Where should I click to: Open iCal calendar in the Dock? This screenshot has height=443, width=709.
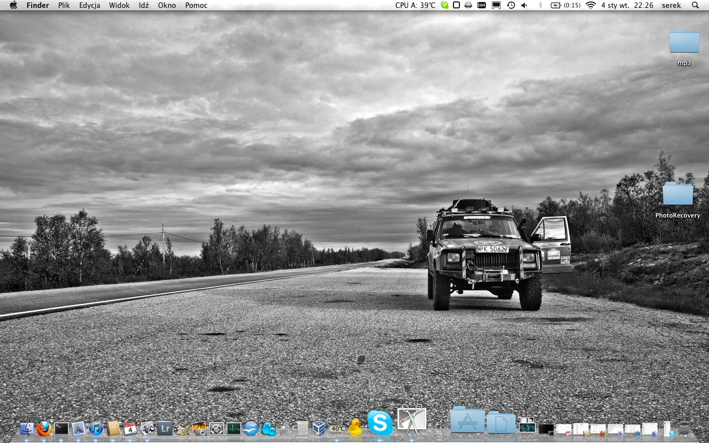click(130, 429)
